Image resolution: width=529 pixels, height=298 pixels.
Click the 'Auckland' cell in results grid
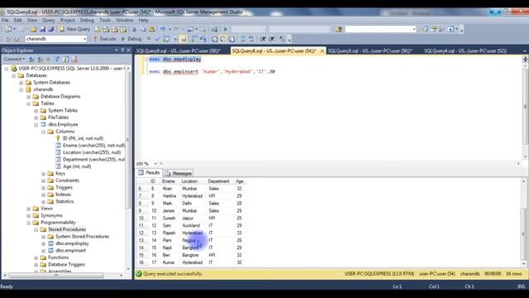pyautogui.click(x=191, y=226)
